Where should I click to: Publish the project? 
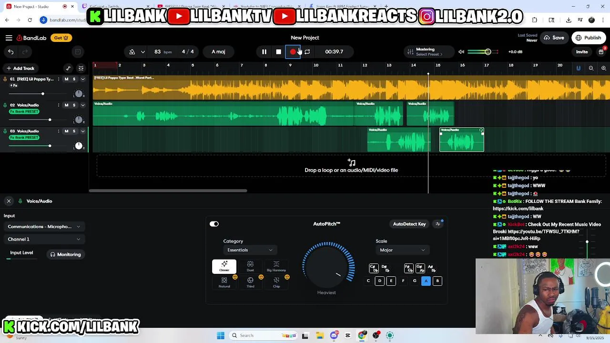pos(588,38)
